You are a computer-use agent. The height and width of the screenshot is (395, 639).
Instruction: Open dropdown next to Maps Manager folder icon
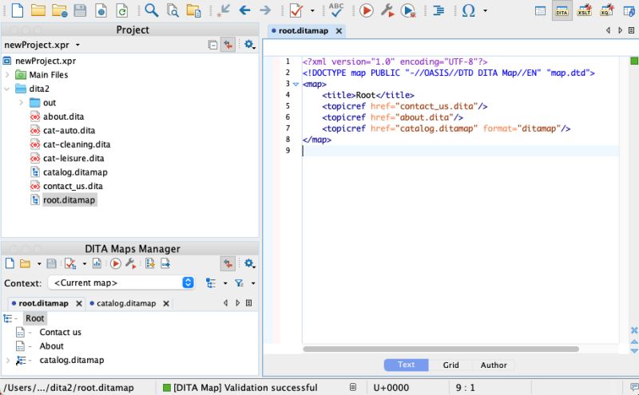click(39, 264)
